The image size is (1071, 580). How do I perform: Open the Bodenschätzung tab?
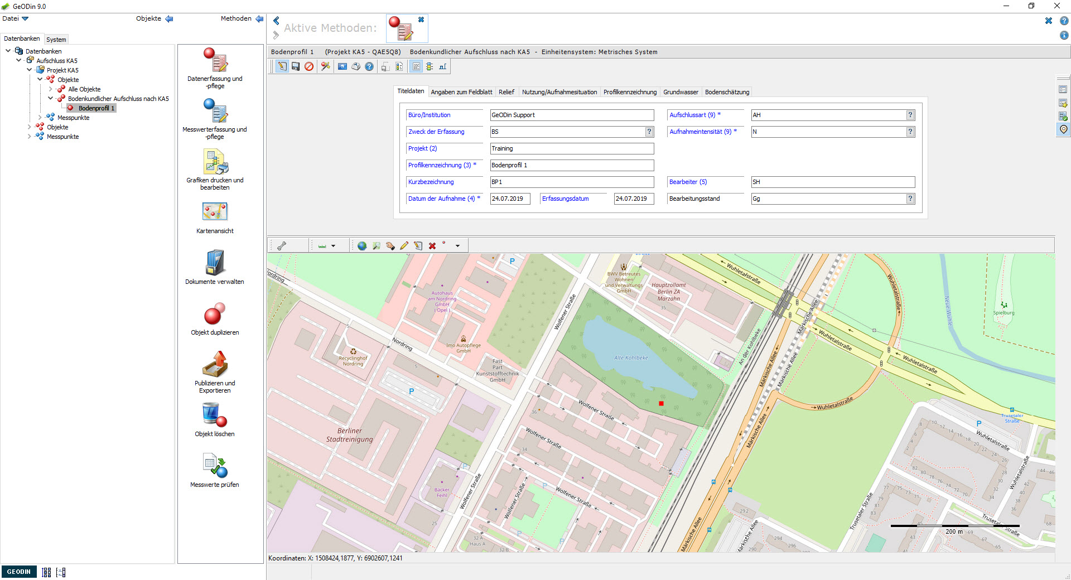pos(727,92)
